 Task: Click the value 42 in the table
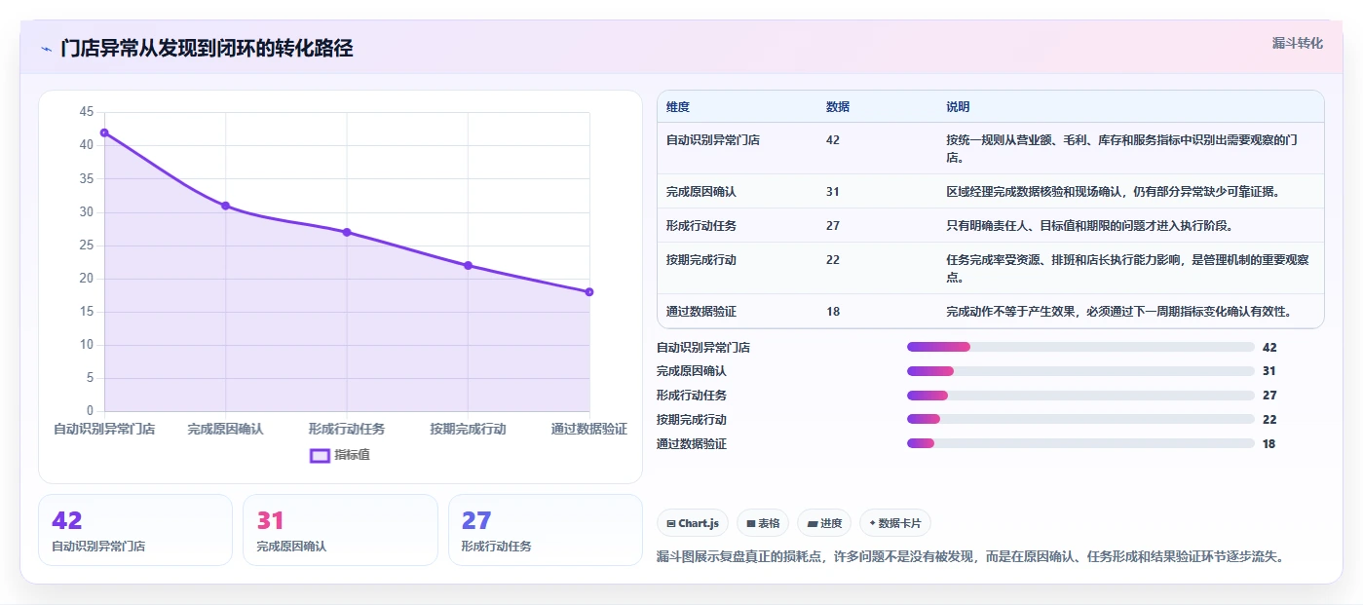coord(833,139)
